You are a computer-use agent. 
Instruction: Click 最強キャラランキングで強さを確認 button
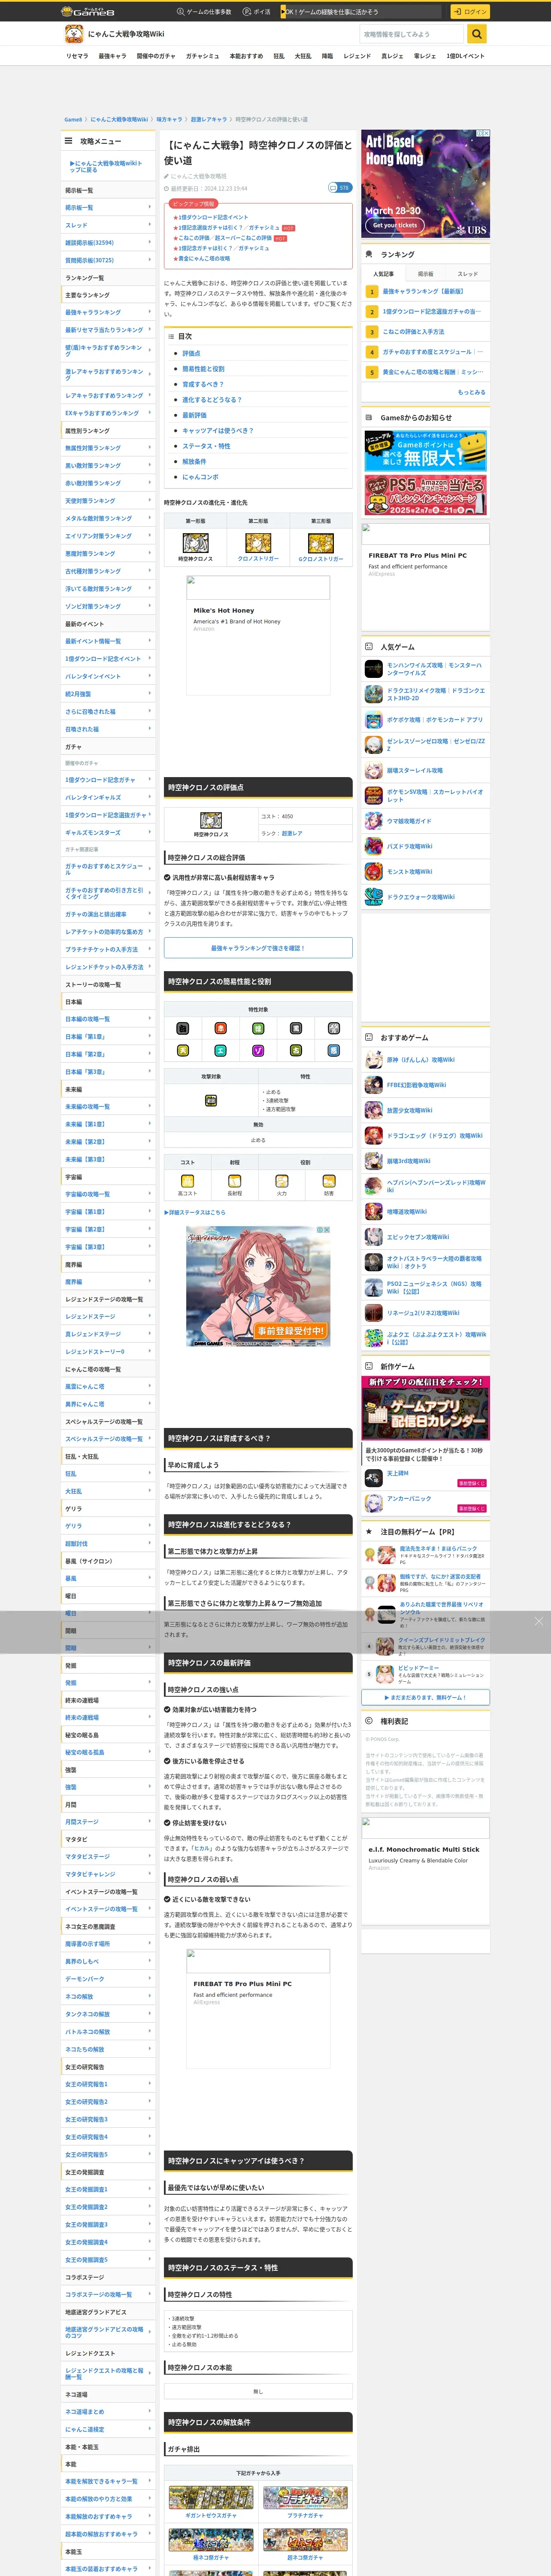pyautogui.click(x=258, y=948)
